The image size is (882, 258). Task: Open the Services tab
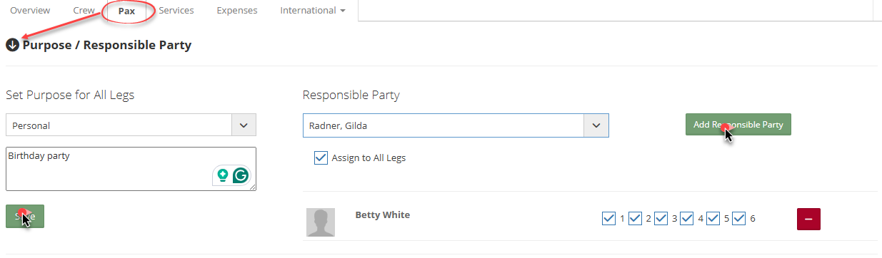click(x=176, y=11)
